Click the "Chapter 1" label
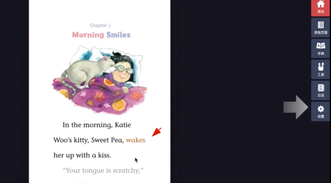Image resolution: width=331 pixels, height=183 pixels. pos(100,26)
